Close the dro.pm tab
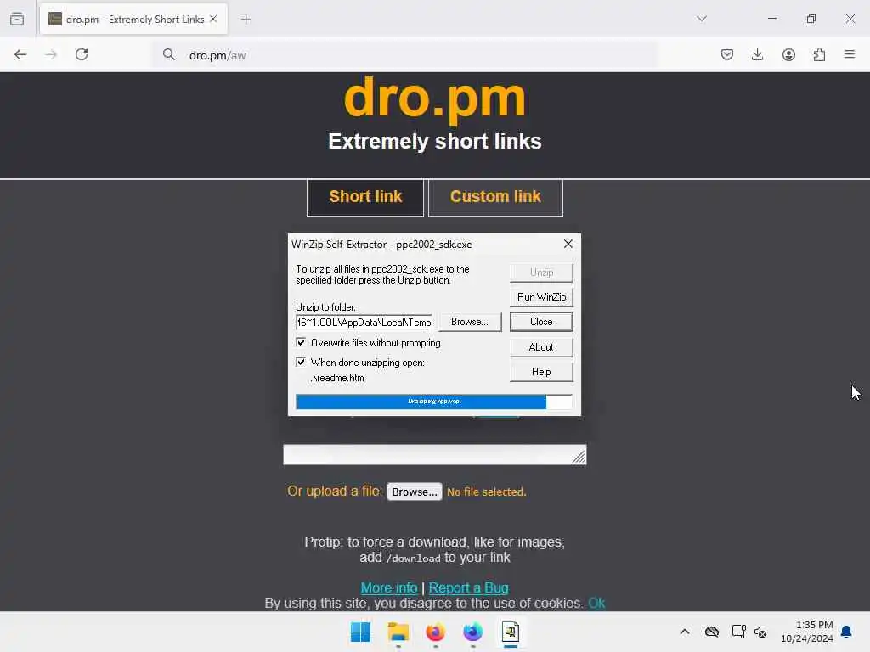The image size is (870, 652). tap(213, 19)
